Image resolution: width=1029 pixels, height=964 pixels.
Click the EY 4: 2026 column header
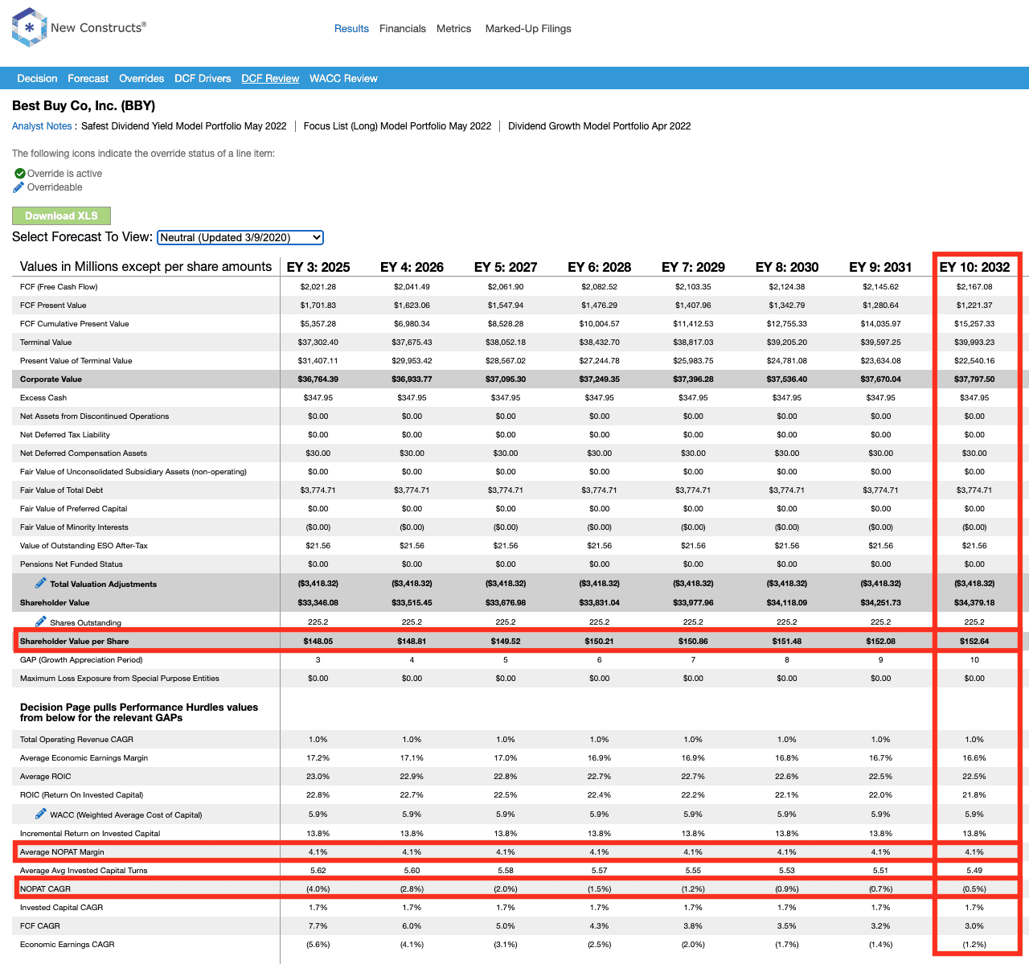pyautogui.click(x=412, y=267)
